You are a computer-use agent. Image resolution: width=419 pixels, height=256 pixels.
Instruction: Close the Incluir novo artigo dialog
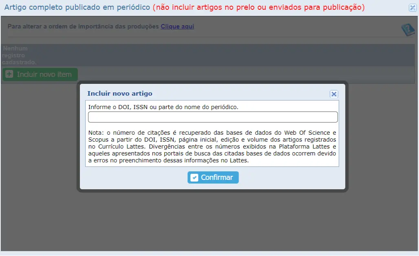click(x=334, y=94)
